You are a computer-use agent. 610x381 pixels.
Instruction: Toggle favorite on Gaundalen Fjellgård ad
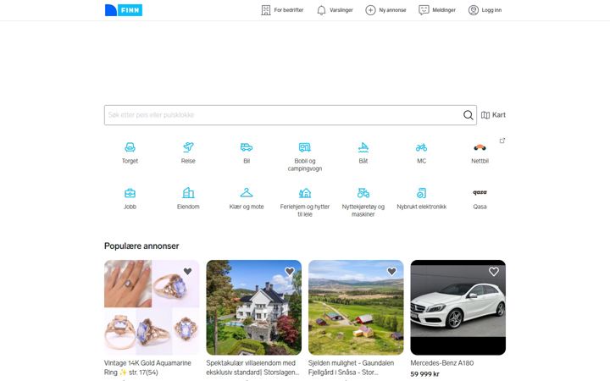[x=391, y=272]
